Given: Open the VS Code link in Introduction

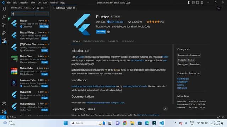Looking at the screenshot, I should (x=80, y=57).
